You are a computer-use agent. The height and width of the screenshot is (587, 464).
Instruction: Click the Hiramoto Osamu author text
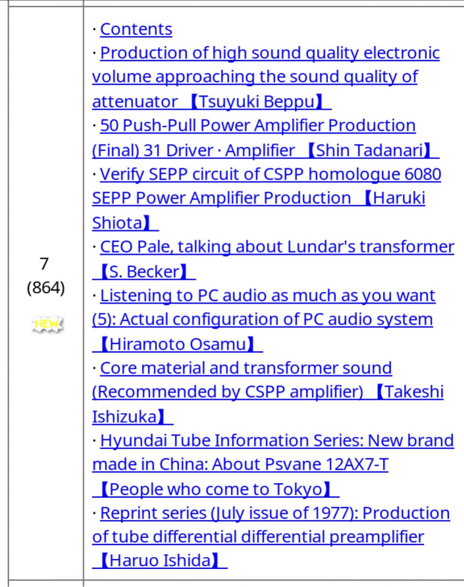pos(178,344)
